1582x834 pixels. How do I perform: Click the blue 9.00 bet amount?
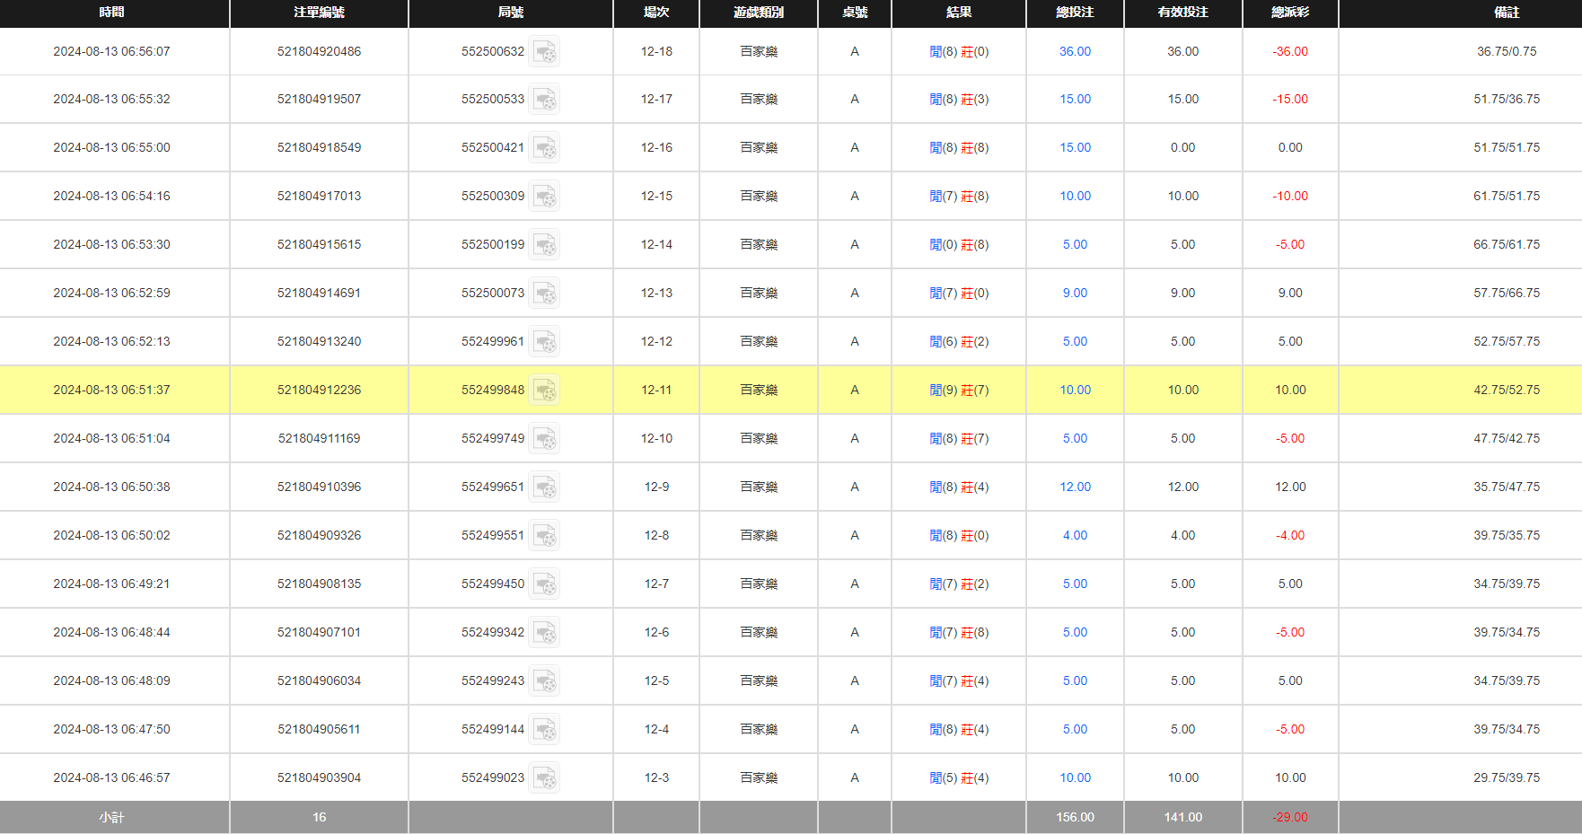coord(1075,294)
